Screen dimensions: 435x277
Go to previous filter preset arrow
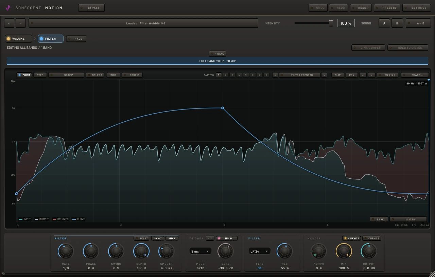[x=275, y=75]
